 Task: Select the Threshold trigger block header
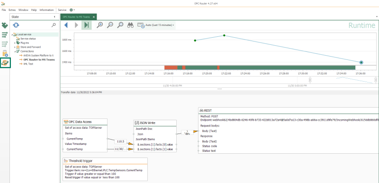tap(105, 161)
